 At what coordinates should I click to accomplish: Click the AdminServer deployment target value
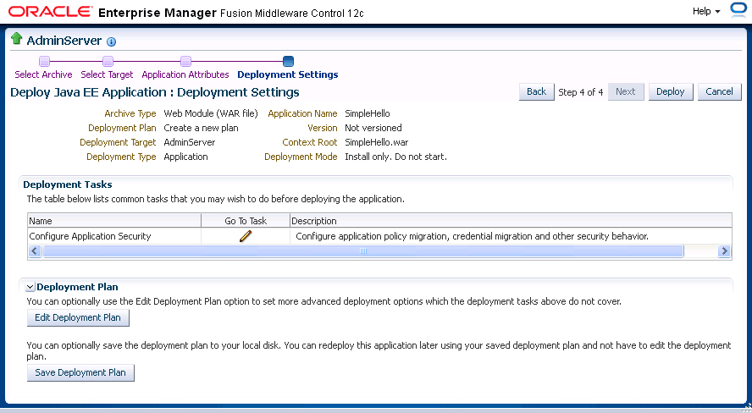(190, 142)
